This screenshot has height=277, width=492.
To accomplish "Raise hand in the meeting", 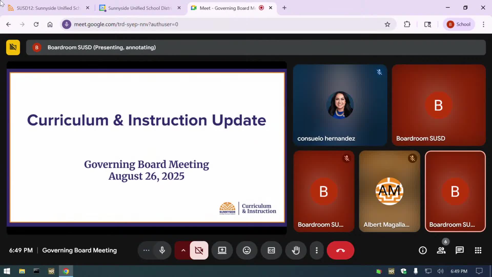I will point(296,250).
